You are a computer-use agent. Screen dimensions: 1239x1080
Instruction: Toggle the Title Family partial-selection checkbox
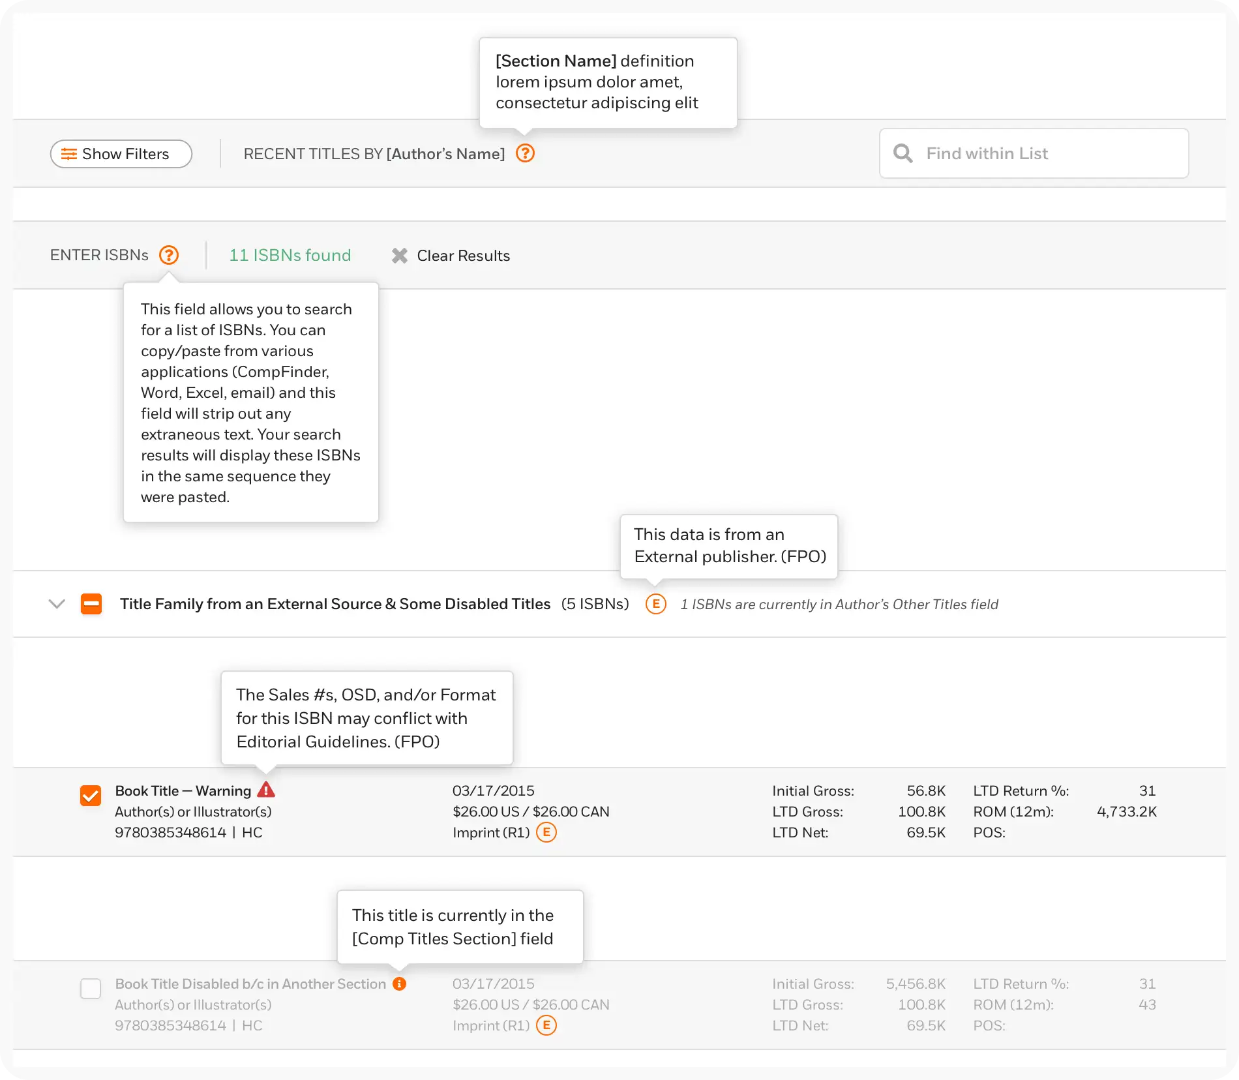[x=91, y=604]
